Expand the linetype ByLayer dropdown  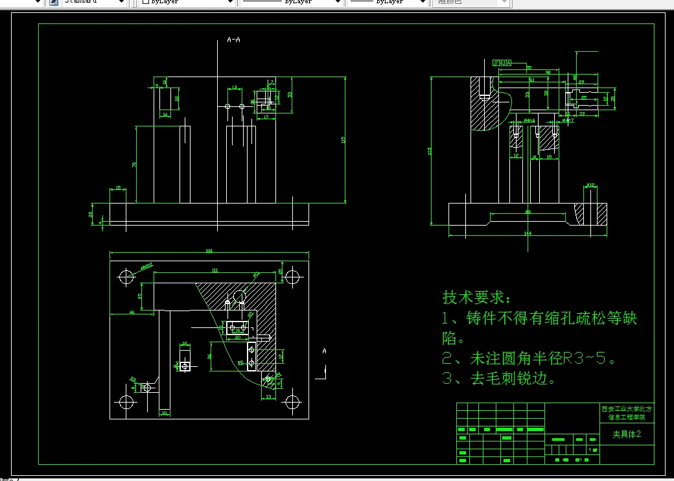click(337, 3)
